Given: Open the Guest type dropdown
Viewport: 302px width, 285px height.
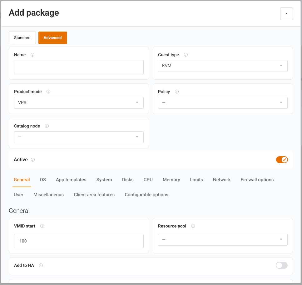Looking at the screenshot, I should pyautogui.click(x=223, y=66).
